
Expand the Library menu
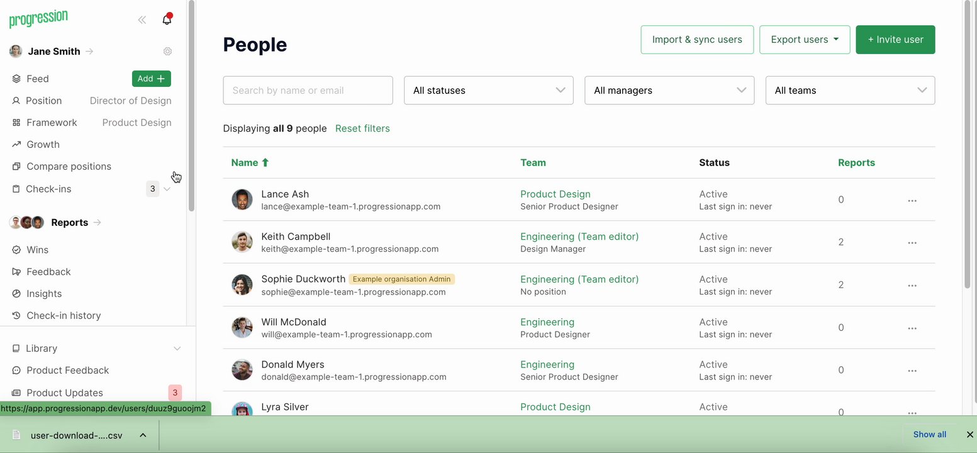[177, 349]
